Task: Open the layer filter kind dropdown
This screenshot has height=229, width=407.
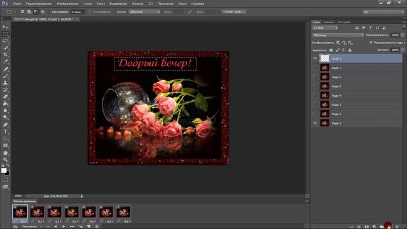Action: tap(325, 28)
